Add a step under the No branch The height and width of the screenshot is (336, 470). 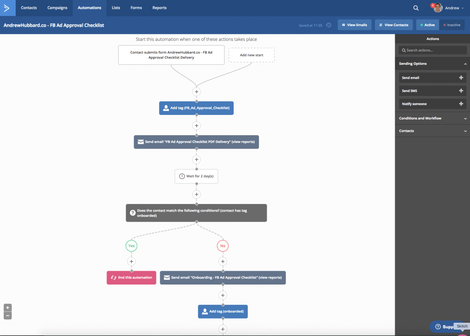(x=223, y=262)
